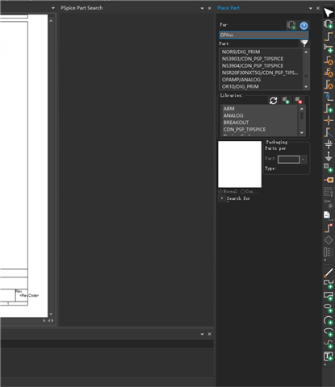The image size is (335, 387).
Task: Select the Place Power symbol tool
Action: [329, 144]
